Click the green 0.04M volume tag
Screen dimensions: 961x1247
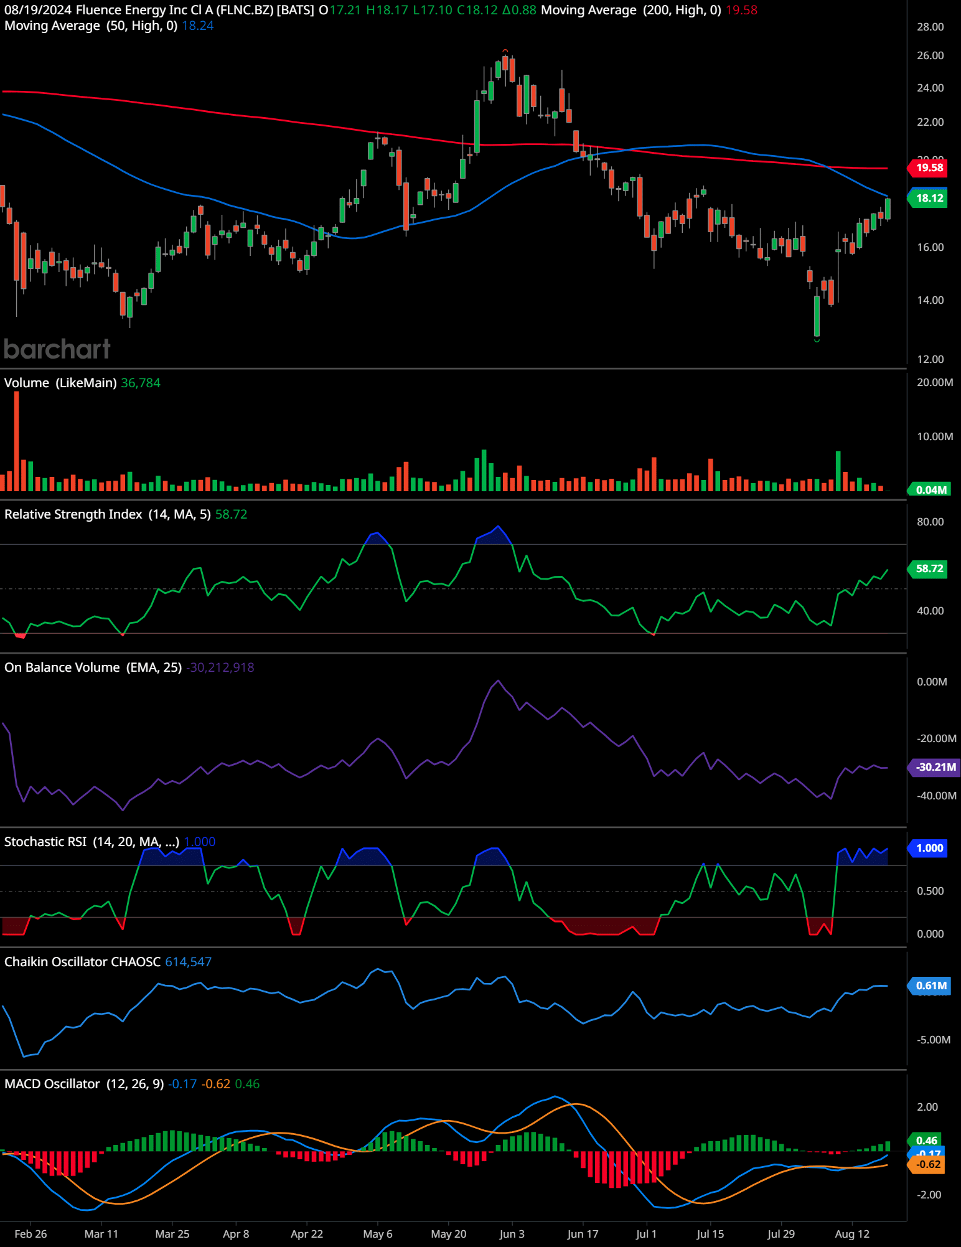point(927,489)
